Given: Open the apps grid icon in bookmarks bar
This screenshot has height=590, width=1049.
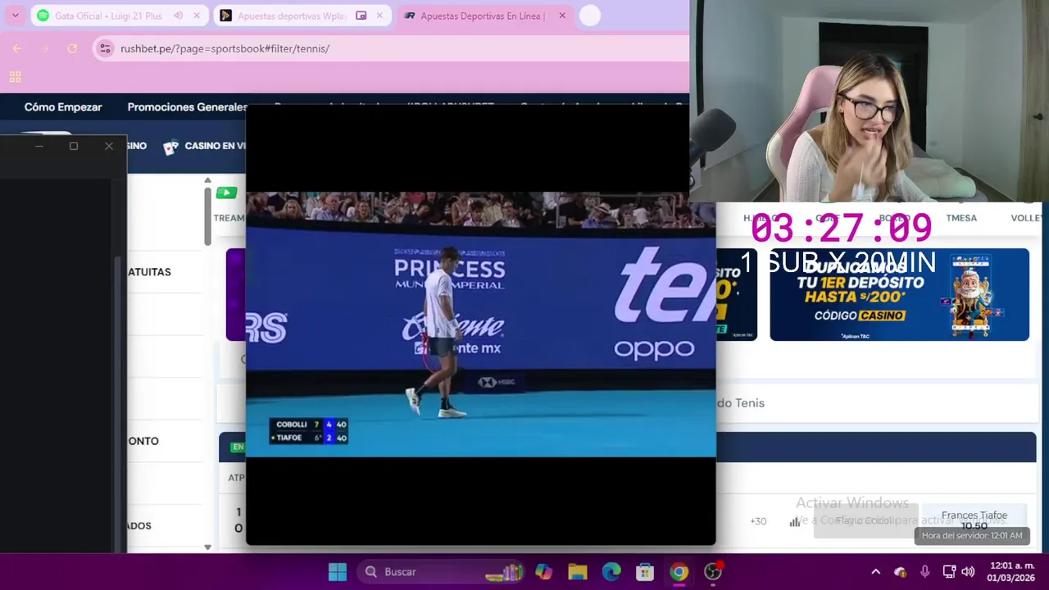Looking at the screenshot, I should pos(15,77).
